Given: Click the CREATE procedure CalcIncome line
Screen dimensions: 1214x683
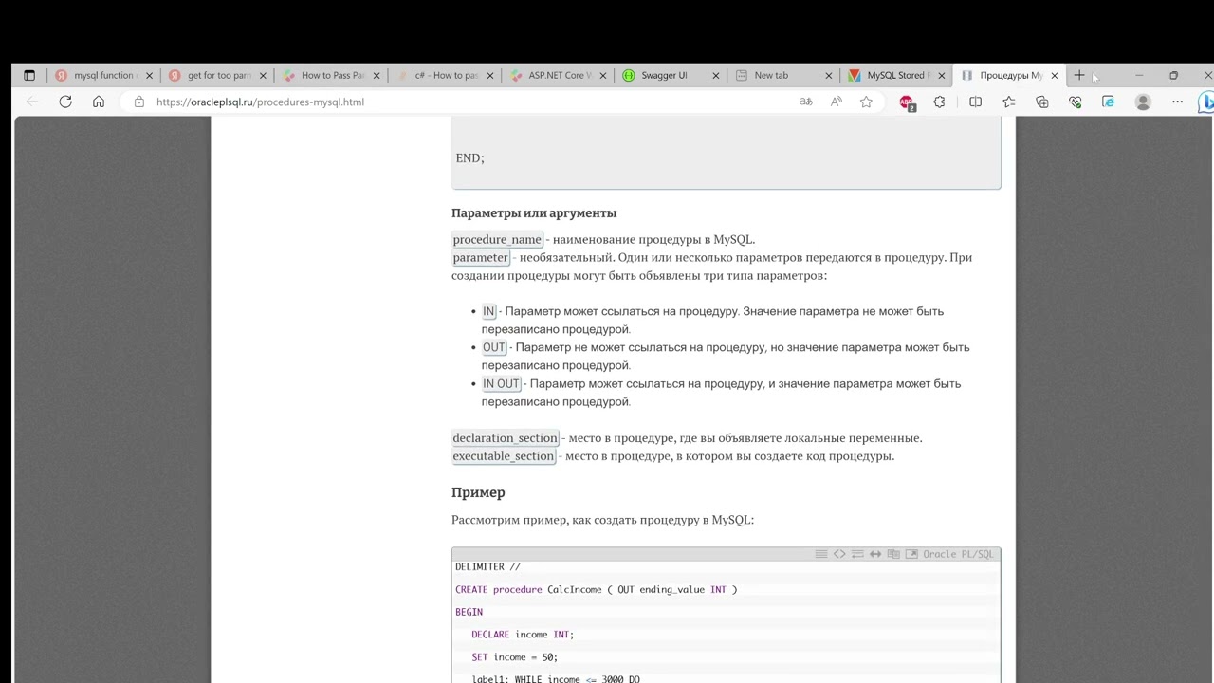Looking at the screenshot, I should tap(596, 589).
